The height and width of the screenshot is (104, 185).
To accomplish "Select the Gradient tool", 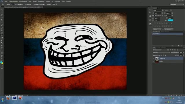I will 2,38.
